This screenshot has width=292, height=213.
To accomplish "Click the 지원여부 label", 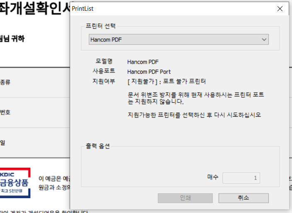I will point(104,81).
